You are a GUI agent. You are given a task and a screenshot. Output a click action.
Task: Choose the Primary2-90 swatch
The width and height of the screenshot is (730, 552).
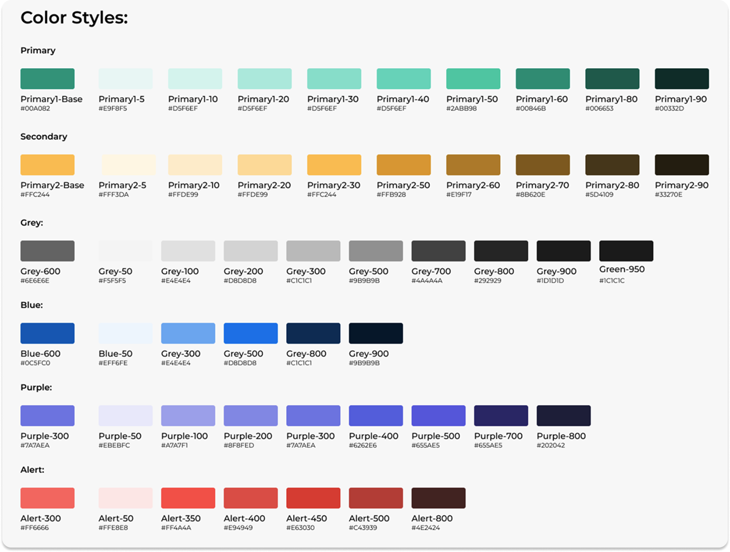(682, 165)
